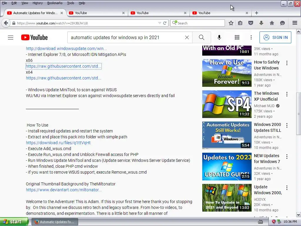
Task: Open the How To Update in 2021 thumbnail
Action: click(227, 198)
